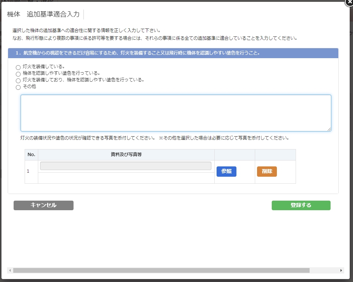Pick the その他 radio button
This screenshot has height=282, width=353.
point(18,88)
